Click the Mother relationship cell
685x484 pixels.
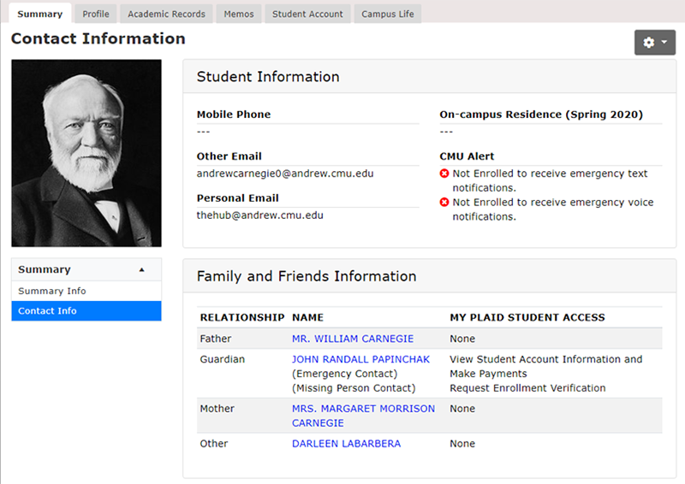pyautogui.click(x=217, y=409)
